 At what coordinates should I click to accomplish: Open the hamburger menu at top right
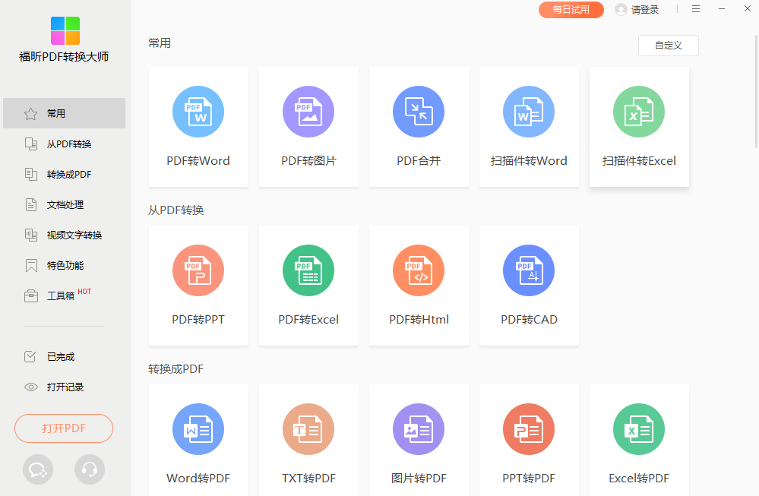696,9
